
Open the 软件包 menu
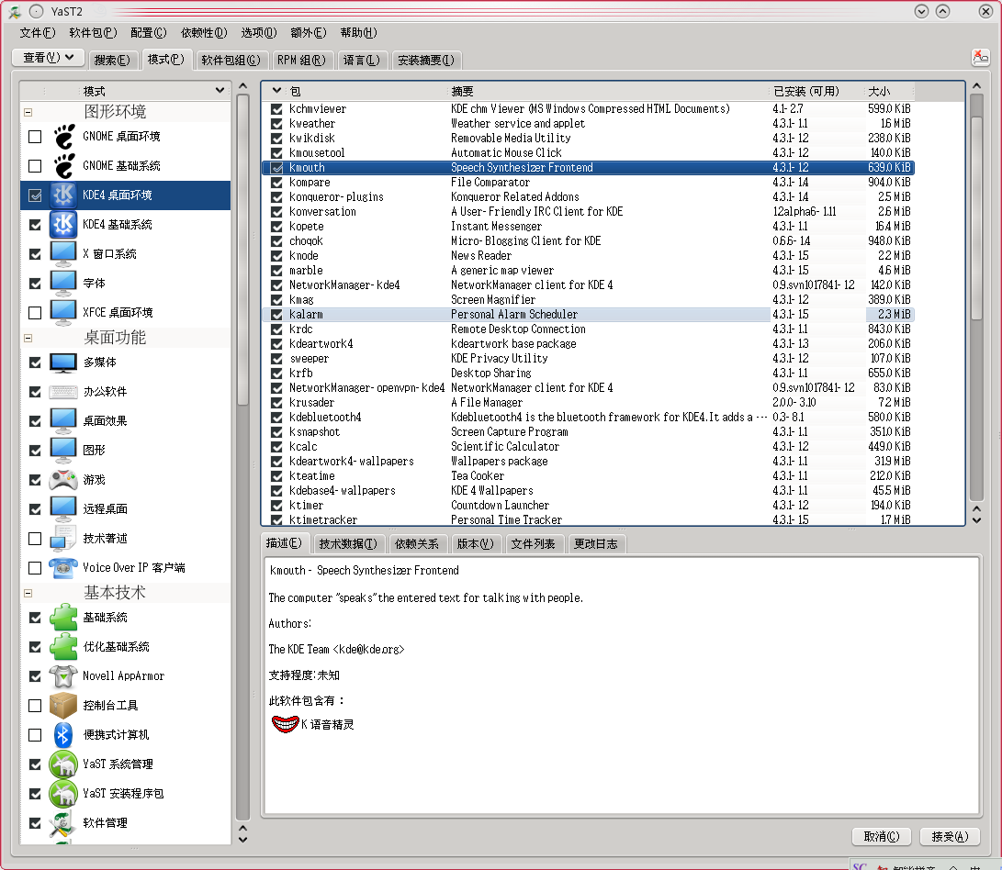(94, 32)
